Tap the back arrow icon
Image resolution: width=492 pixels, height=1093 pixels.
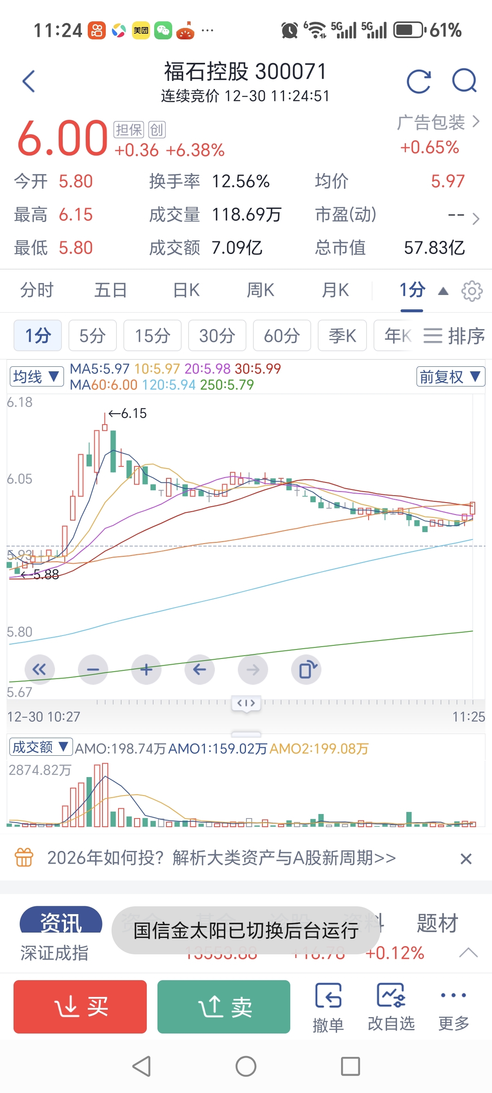[29, 81]
